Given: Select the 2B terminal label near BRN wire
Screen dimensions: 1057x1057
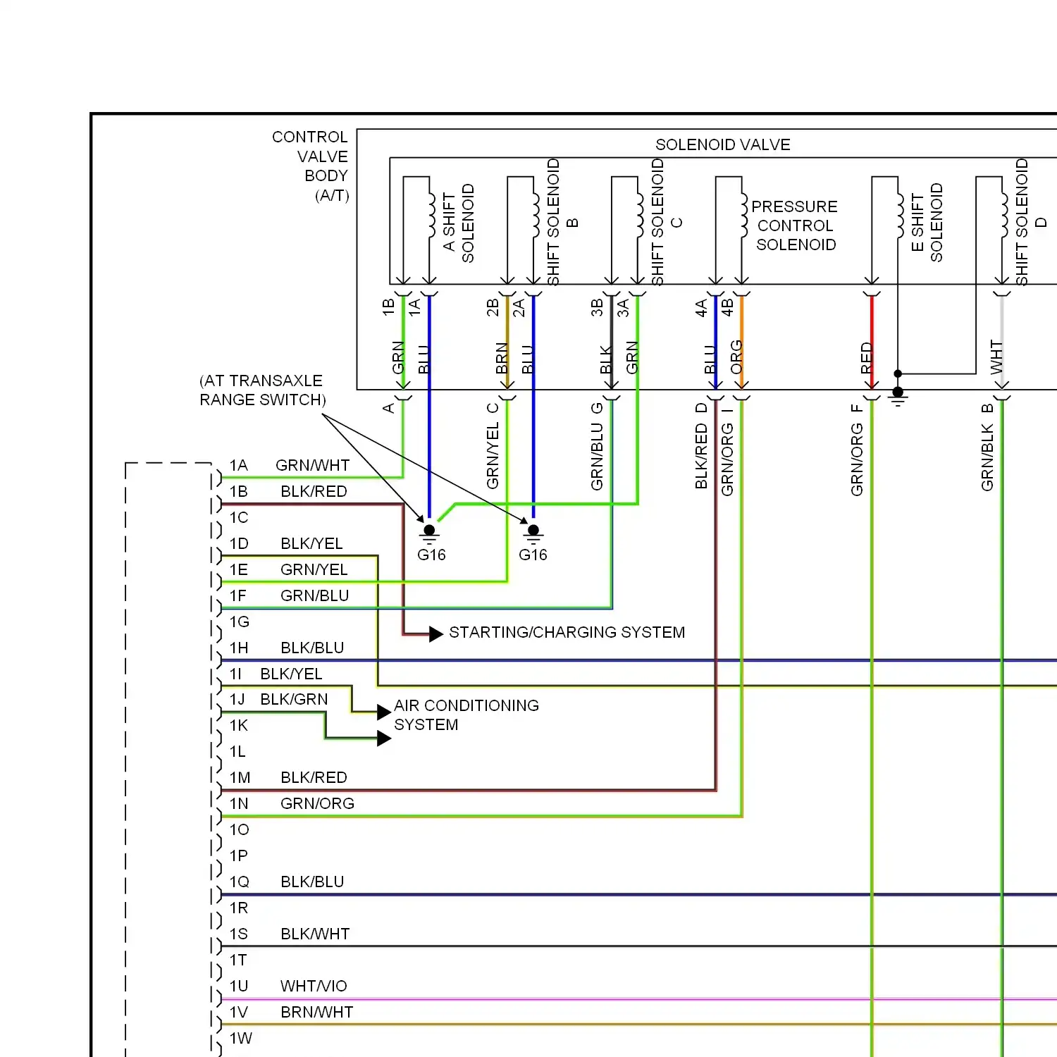Looking at the screenshot, I should [493, 307].
